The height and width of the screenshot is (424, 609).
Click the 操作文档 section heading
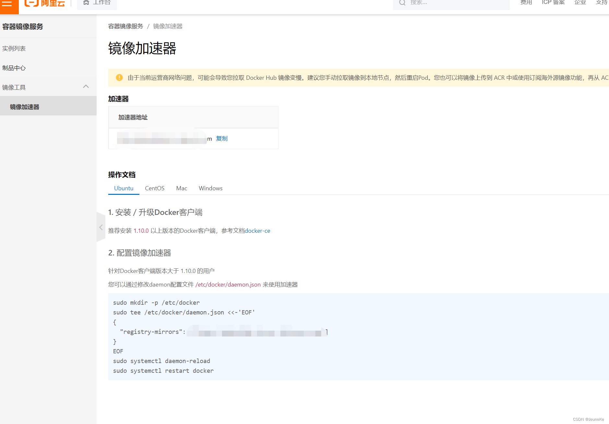(122, 175)
